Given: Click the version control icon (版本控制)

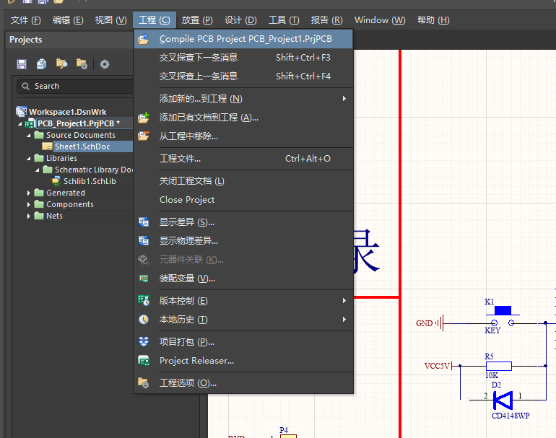Looking at the screenshot, I should [x=143, y=301].
